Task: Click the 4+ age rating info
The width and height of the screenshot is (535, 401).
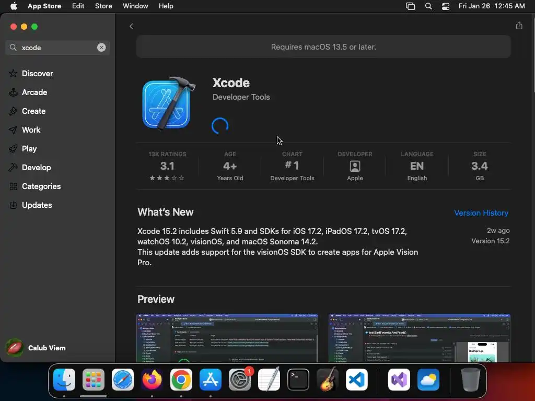Action: (x=230, y=166)
